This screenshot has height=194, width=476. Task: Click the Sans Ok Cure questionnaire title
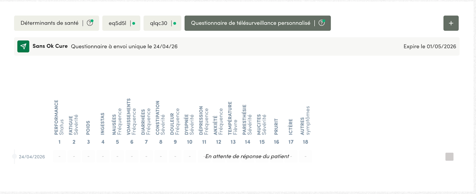click(x=50, y=46)
